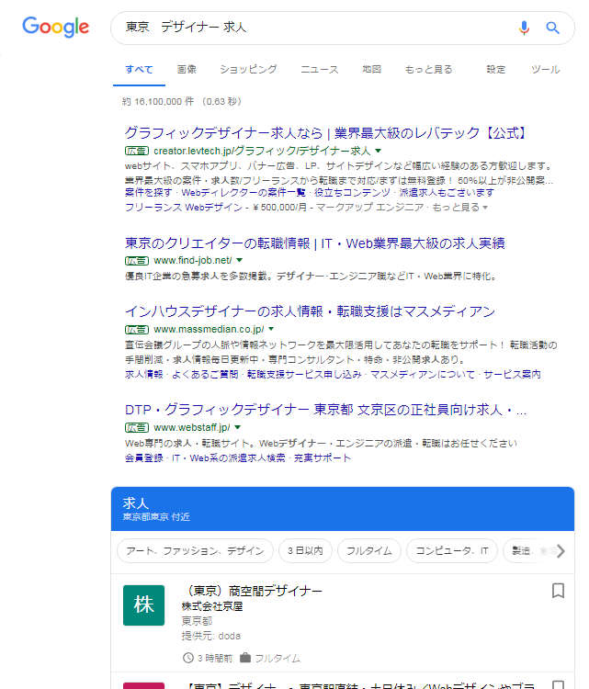
Task: Switch to the 地図 tab
Action: [x=371, y=70]
